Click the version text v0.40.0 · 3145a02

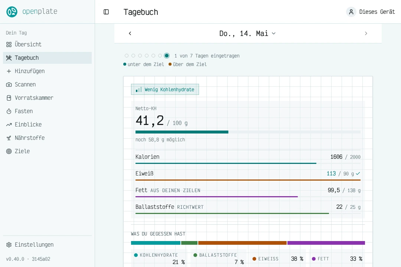click(28, 259)
